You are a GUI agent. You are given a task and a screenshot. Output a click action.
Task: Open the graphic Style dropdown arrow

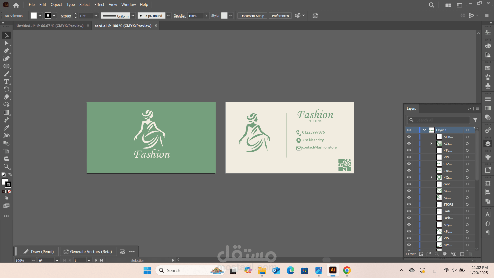[231, 16]
